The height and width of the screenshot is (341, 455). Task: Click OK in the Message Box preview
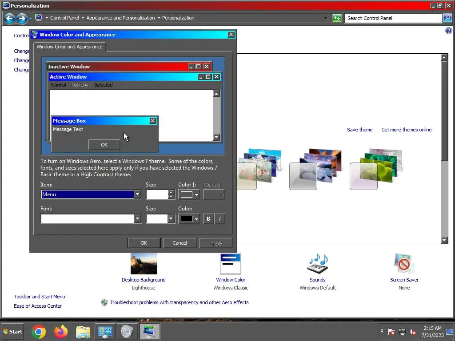[104, 145]
